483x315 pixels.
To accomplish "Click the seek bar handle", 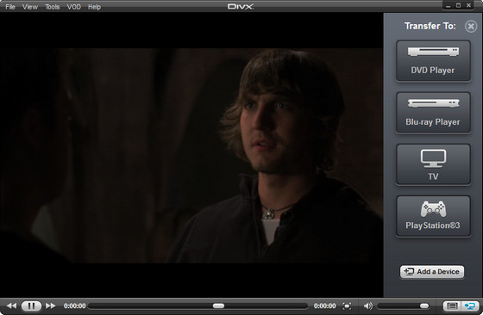I will (218, 306).
